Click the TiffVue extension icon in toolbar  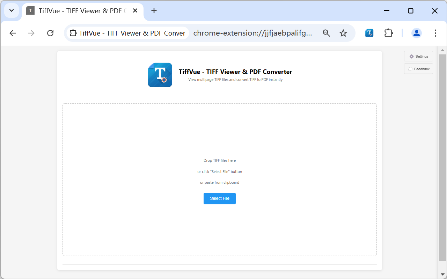point(369,33)
